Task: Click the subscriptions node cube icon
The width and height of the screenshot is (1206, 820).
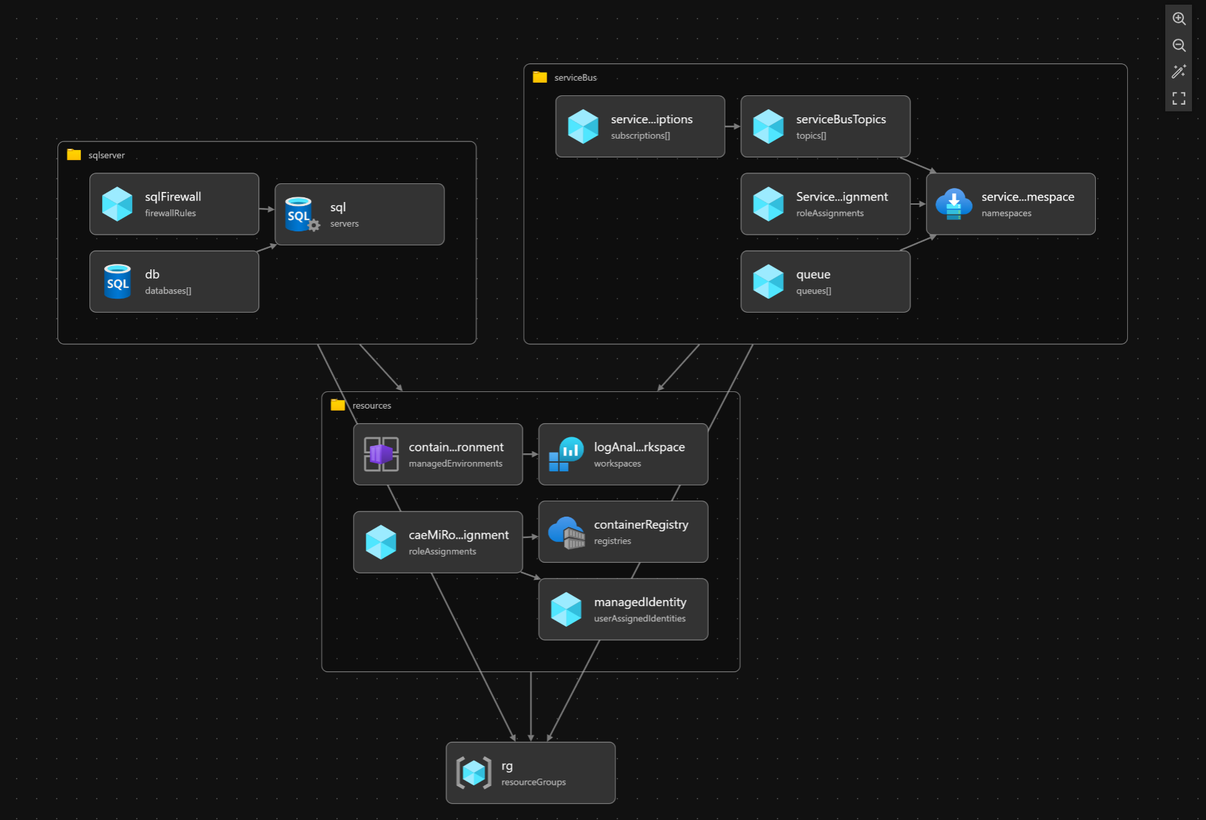Action: (x=583, y=126)
